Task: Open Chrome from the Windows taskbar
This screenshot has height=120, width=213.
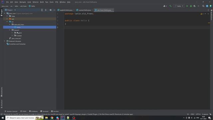Action: pos(52,118)
